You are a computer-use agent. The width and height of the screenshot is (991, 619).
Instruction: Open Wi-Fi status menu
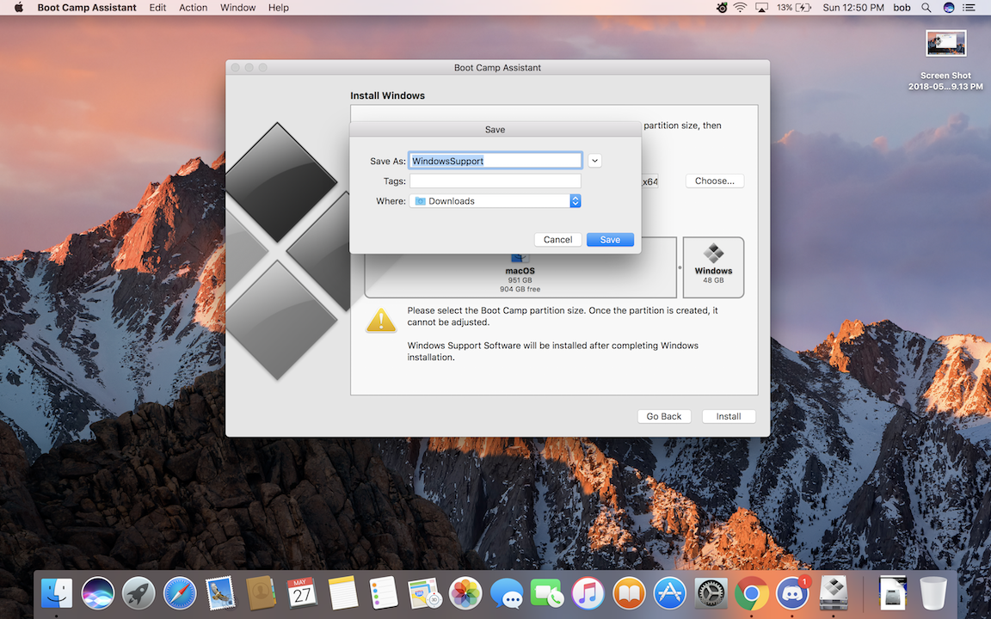[x=740, y=8]
